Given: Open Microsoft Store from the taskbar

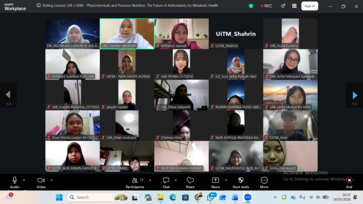Looking at the screenshot, I should tap(185, 197).
